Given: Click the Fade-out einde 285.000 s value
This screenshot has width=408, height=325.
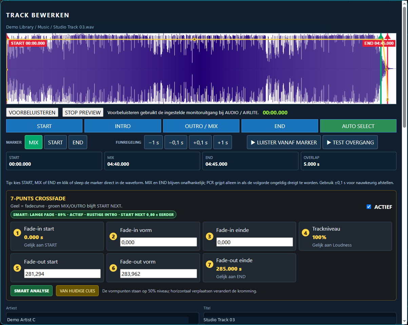Looking at the screenshot, I should [229, 269].
